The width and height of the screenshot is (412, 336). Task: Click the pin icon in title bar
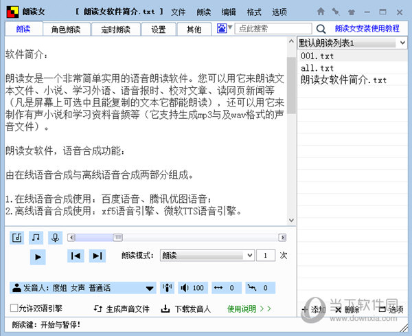(335, 12)
